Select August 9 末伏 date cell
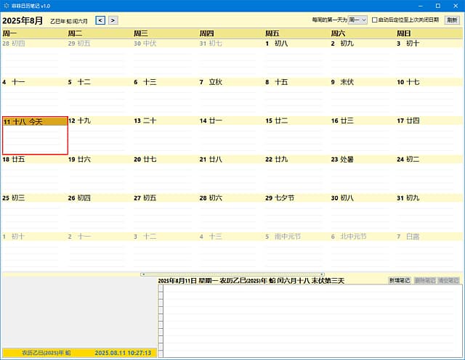This screenshot has width=465, height=360. point(362,94)
